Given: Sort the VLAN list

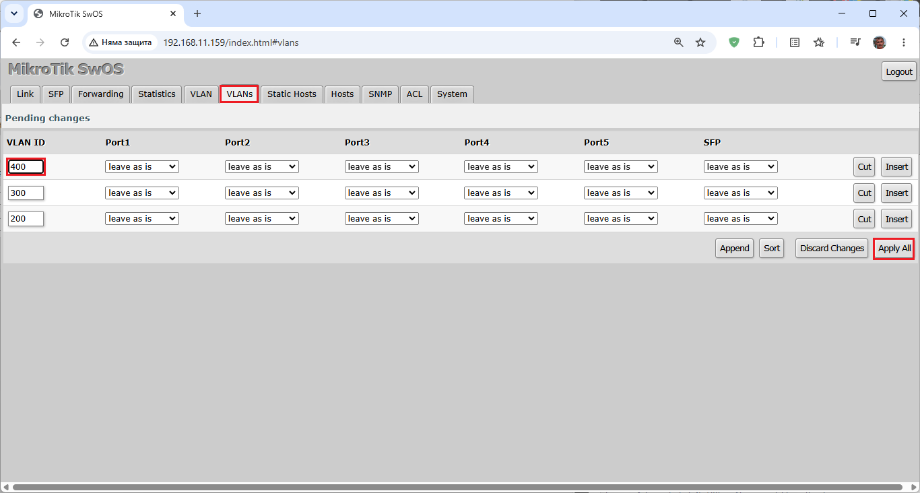Looking at the screenshot, I should [x=772, y=249].
